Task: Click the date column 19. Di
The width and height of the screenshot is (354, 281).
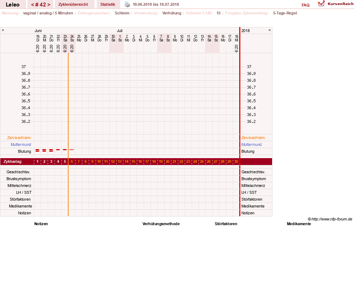Action: [x=38, y=38]
